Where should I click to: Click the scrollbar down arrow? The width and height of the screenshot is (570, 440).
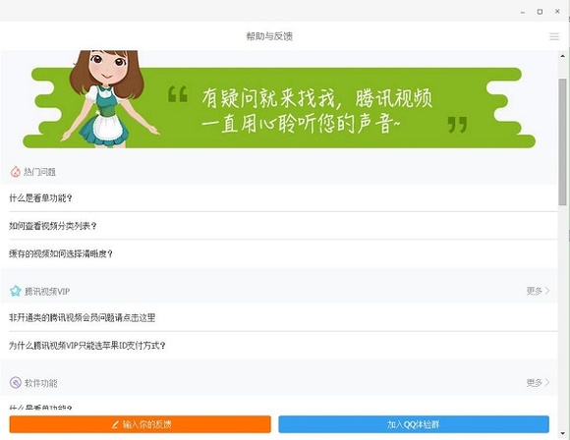click(562, 433)
